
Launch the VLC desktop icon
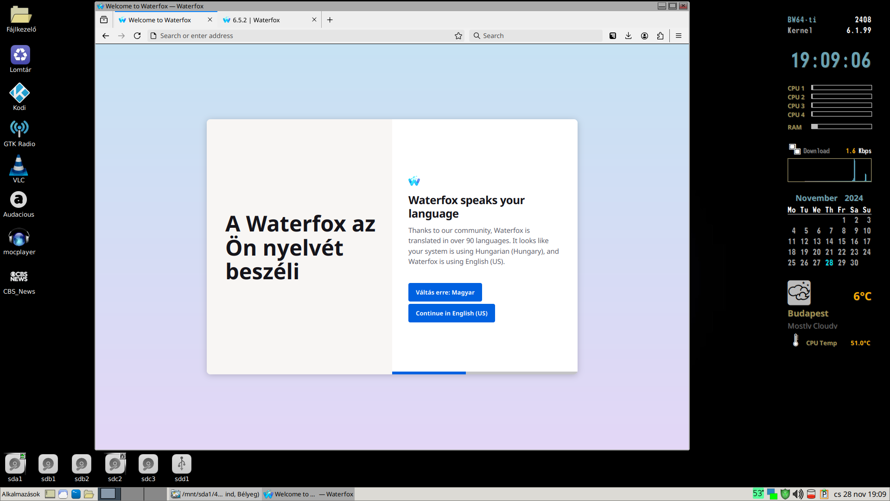19,170
